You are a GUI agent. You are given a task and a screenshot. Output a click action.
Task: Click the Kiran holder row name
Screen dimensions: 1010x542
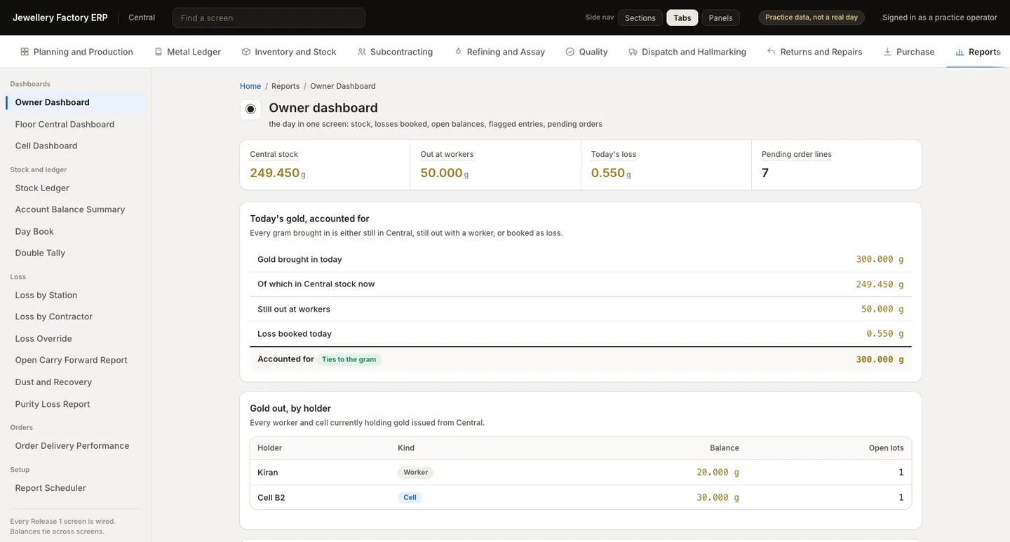click(268, 473)
